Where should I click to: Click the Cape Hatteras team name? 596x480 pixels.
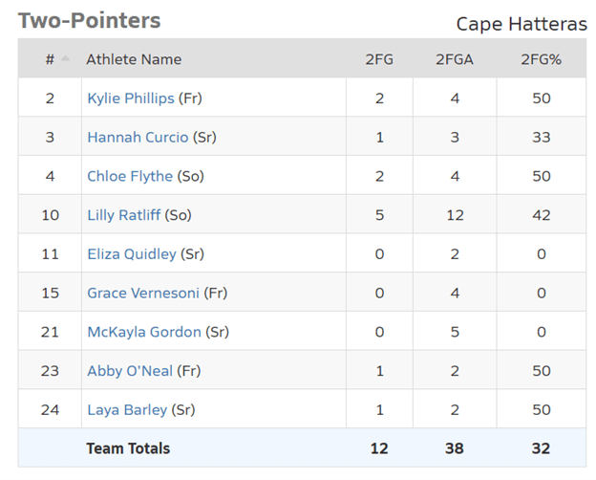[521, 24]
